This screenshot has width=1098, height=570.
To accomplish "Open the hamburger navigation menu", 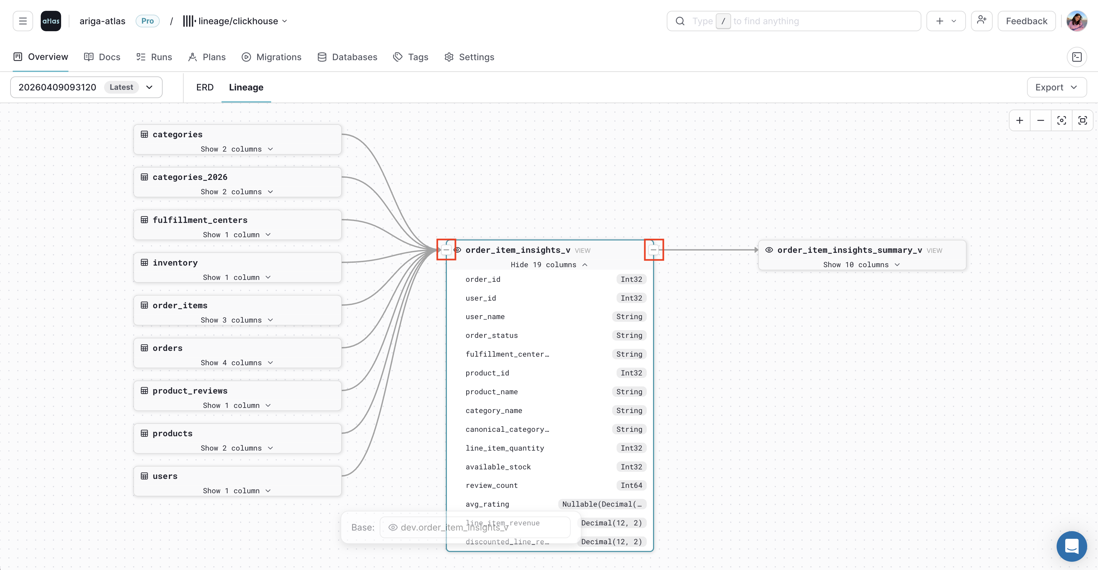I will click(23, 20).
